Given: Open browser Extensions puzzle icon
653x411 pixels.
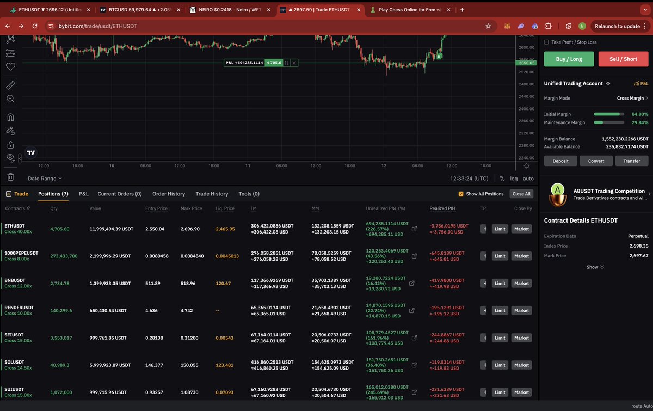Looking at the screenshot, I should coord(548,26).
